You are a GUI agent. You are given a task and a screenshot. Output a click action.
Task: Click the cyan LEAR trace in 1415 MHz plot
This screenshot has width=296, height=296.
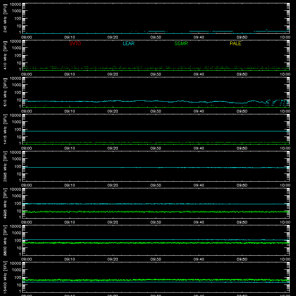click(x=156, y=131)
